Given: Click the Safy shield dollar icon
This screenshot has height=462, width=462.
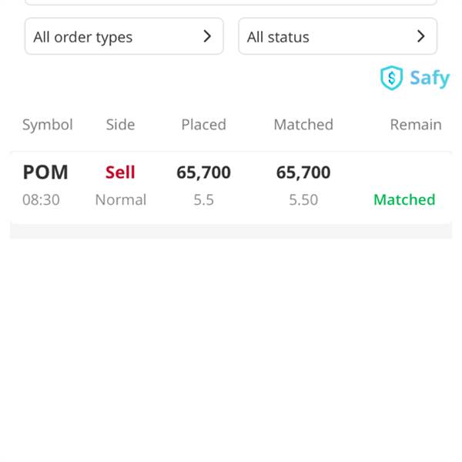Looking at the screenshot, I should click(392, 78).
